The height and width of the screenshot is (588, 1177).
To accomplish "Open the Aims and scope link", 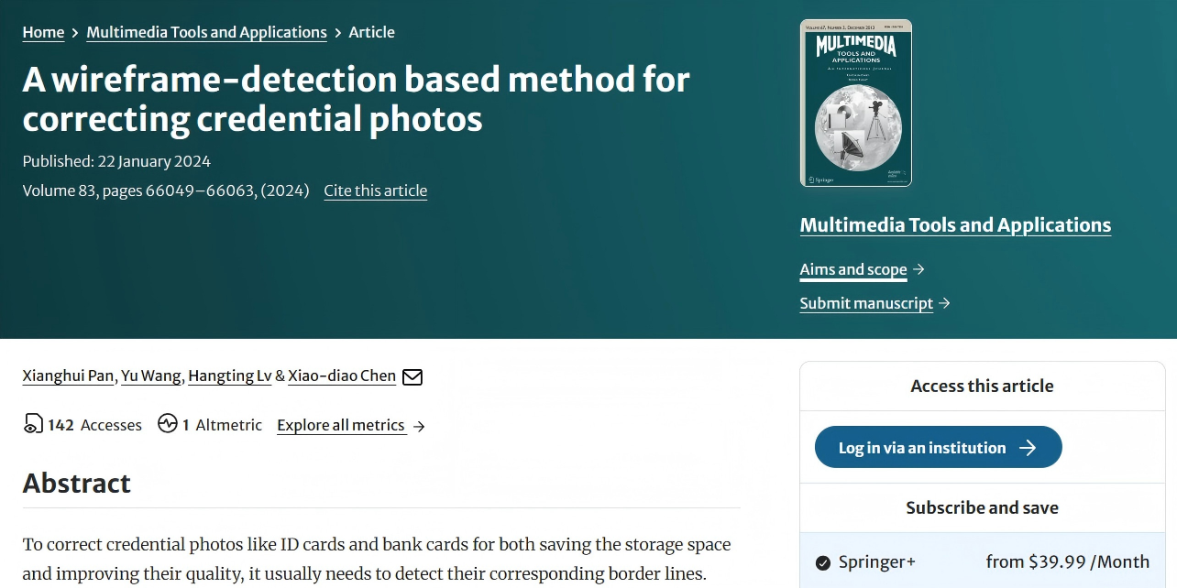I will tap(852, 269).
